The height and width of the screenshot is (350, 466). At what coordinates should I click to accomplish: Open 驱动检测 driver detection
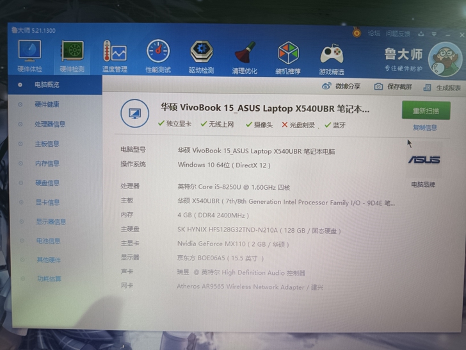[x=202, y=57]
